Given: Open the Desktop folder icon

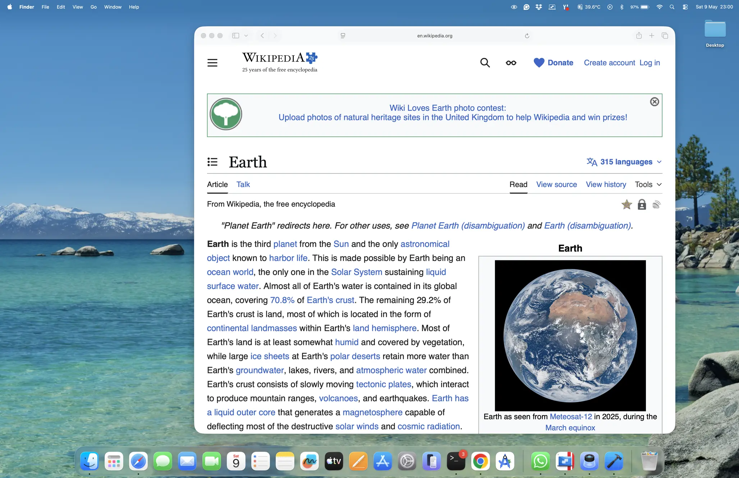Looking at the screenshot, I should click(715, 33).
